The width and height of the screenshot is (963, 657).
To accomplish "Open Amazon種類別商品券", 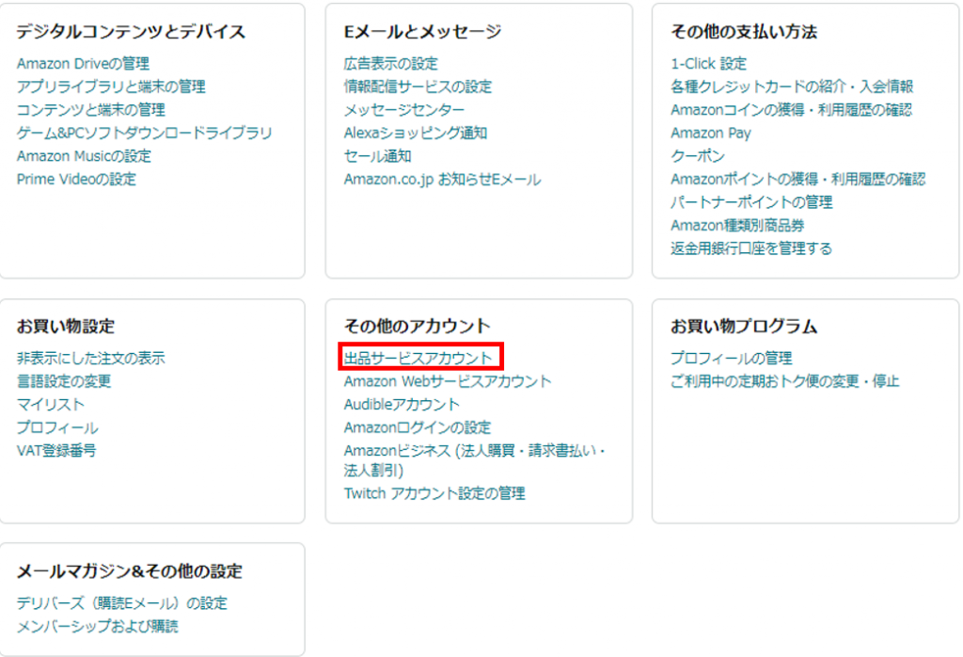I will 737,226.
